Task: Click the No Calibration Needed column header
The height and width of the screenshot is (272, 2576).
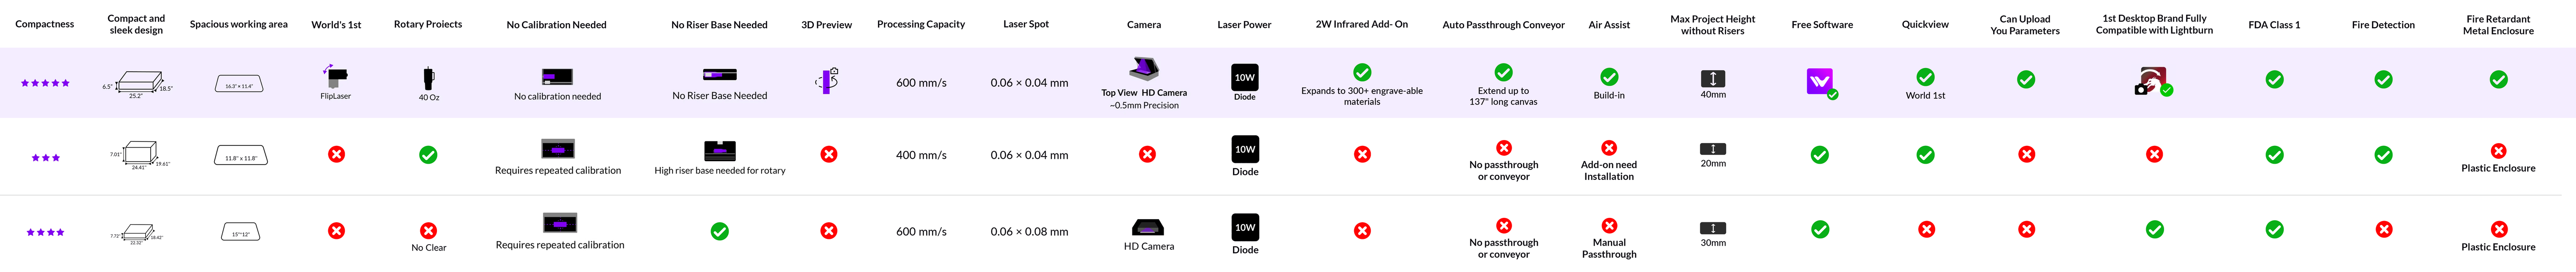Action: pos(556,25)
